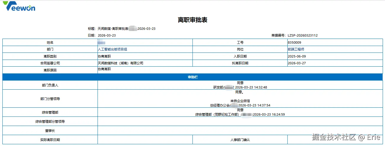Select the timestamp 2026-03-23 16:24:59
The width and height of the screenshot is (385, 146).
(x=269, y=114)
